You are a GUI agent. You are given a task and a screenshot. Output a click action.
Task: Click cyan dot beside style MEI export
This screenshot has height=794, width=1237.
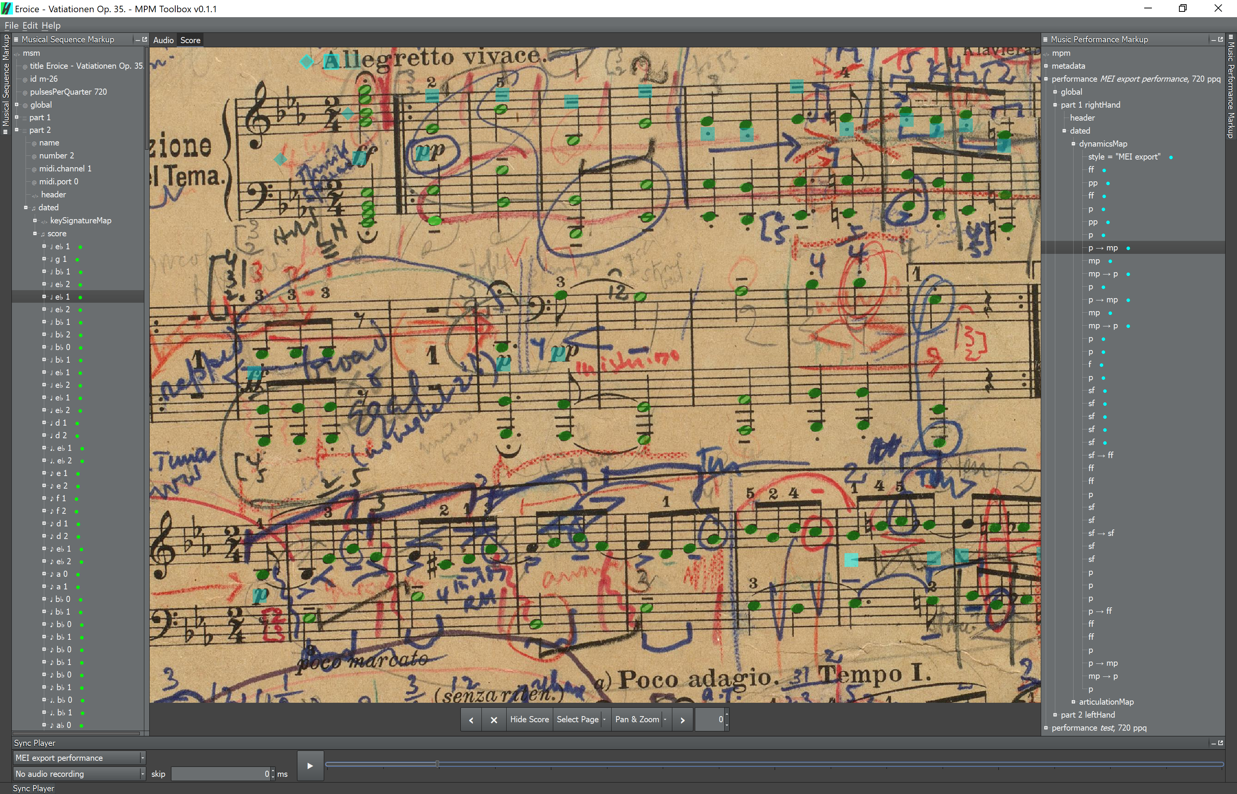[1171, 157]
